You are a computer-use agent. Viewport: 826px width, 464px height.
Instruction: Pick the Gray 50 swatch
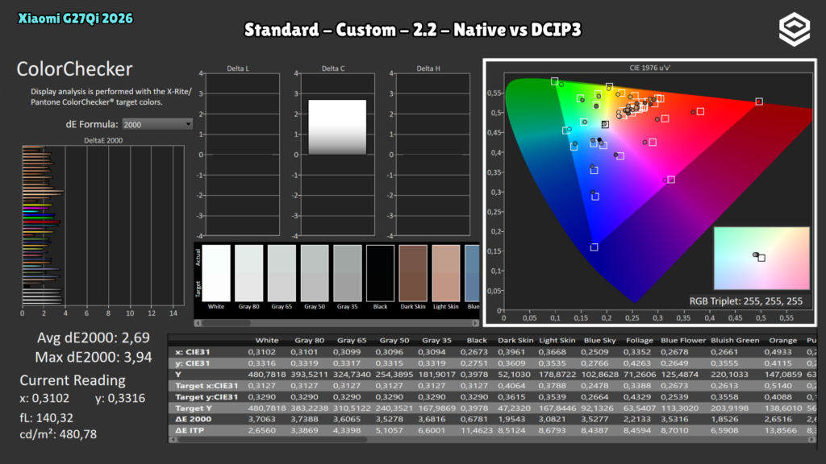[315, 273]
